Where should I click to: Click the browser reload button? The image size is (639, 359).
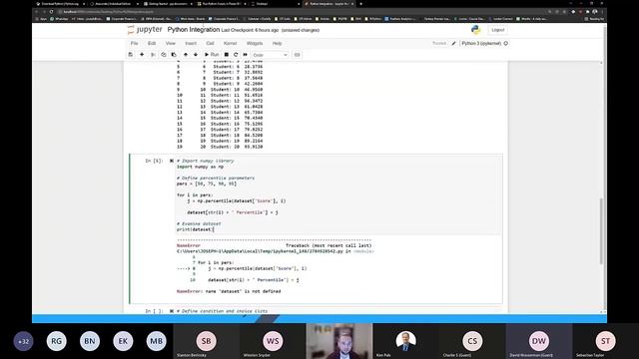(x=51, y=11)
